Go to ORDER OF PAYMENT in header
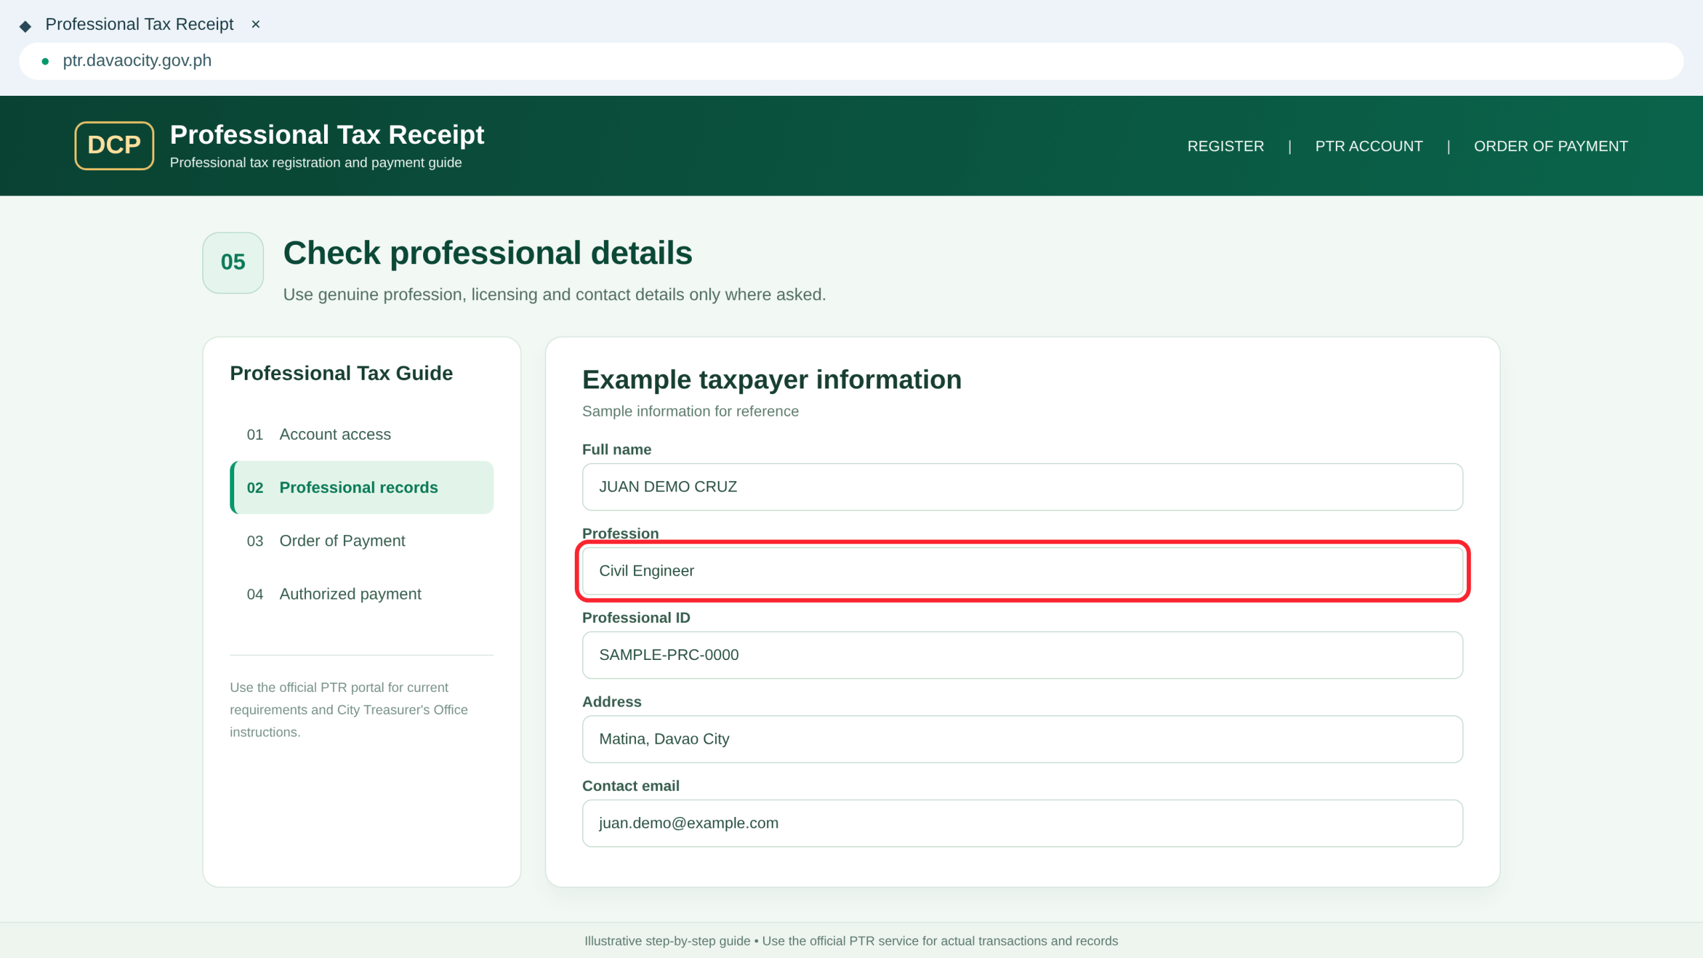This screenshot has width=1703, height=958. click(1551, 146)
